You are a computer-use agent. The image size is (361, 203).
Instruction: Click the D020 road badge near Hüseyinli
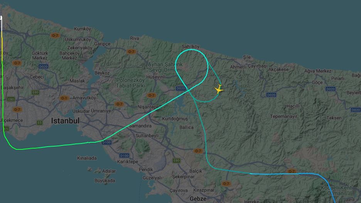tap(181, 88)
